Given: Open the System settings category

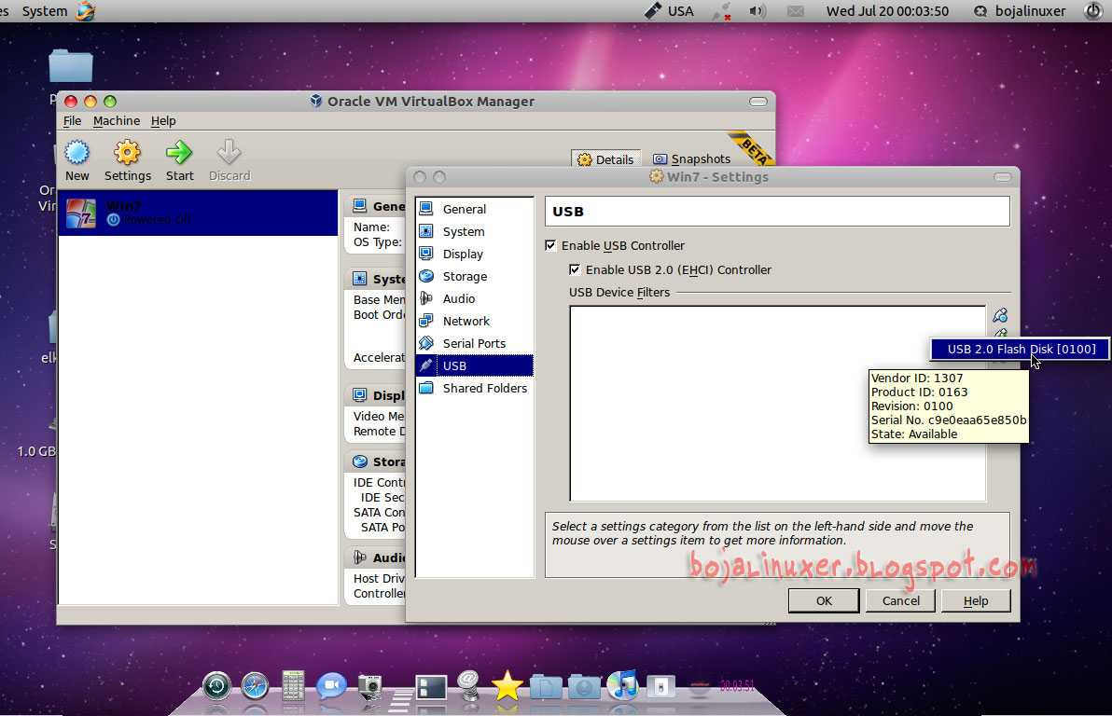Looking at the screenshot, I should coord(474,232).
